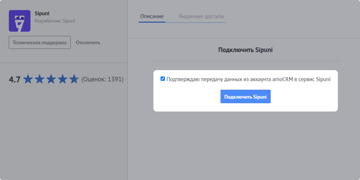Click the blue Подключить Sipuni button
The height and width of the screenshot is (180, 360).
click(x=245, y=97)
